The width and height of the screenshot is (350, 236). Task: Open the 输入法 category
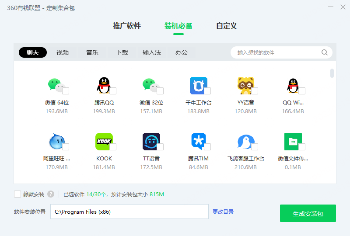(152, 52)
